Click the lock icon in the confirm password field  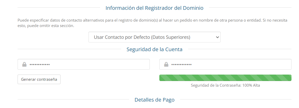166,64
